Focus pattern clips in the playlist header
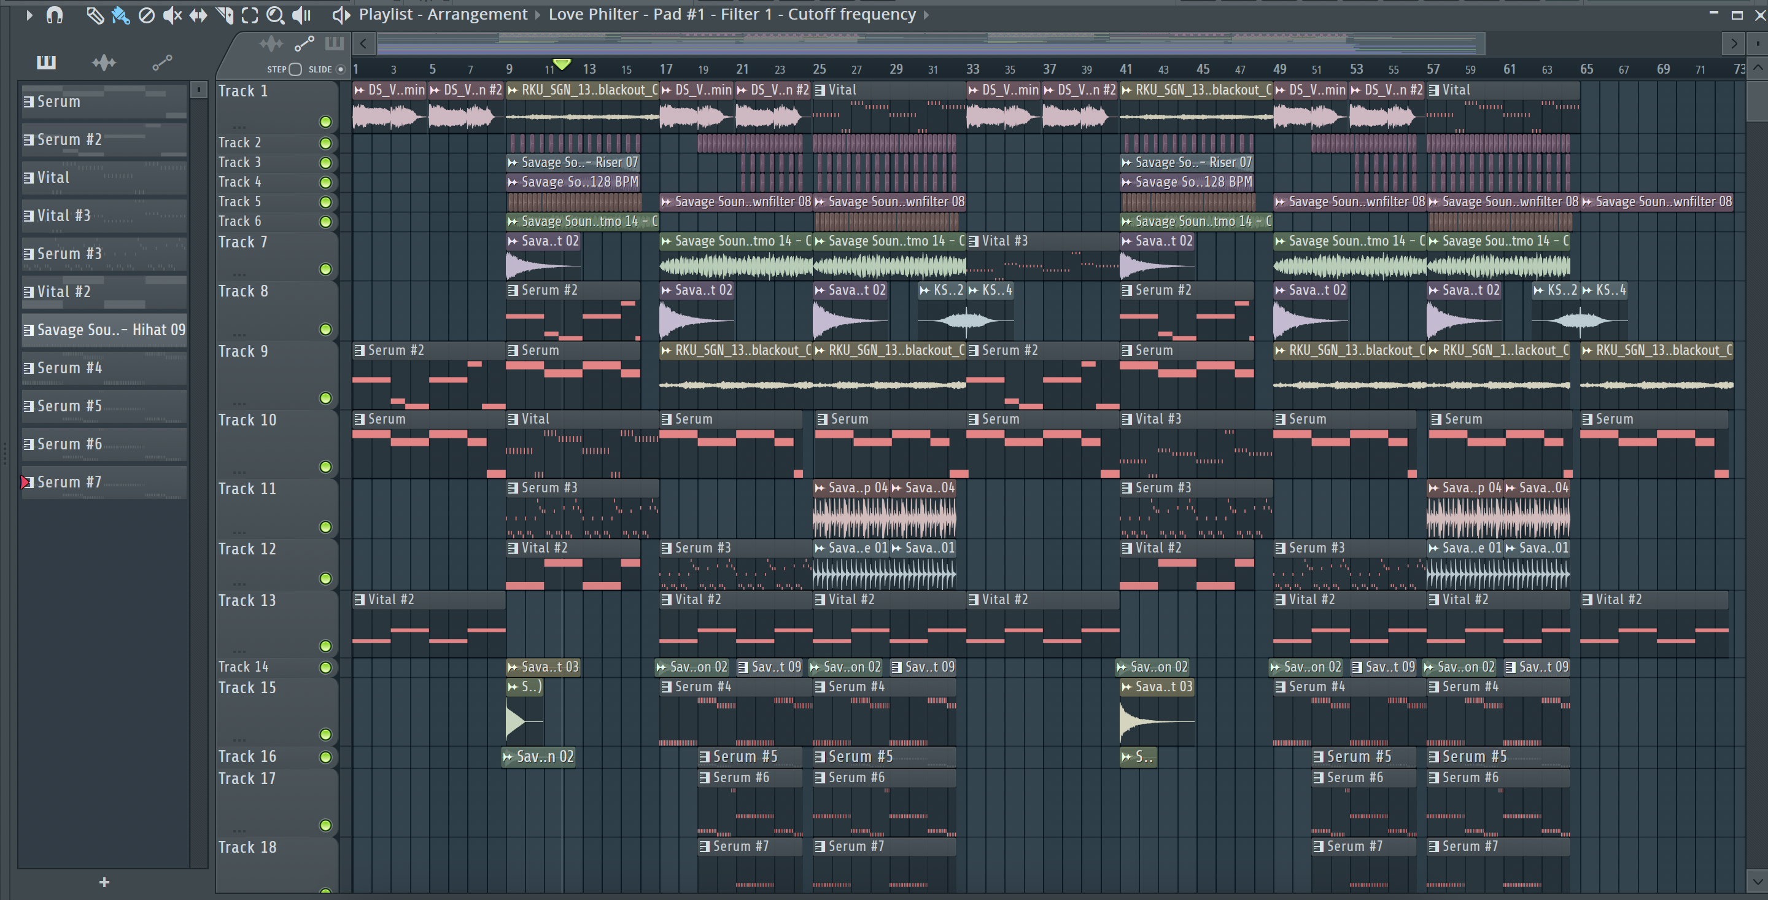This screenshot has height=900, width=1768. coord(334,44)
